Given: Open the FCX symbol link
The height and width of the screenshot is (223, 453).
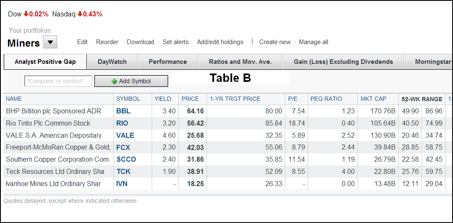Looking at the screenshot, I should pyautogui.click(x=123, y=147).
